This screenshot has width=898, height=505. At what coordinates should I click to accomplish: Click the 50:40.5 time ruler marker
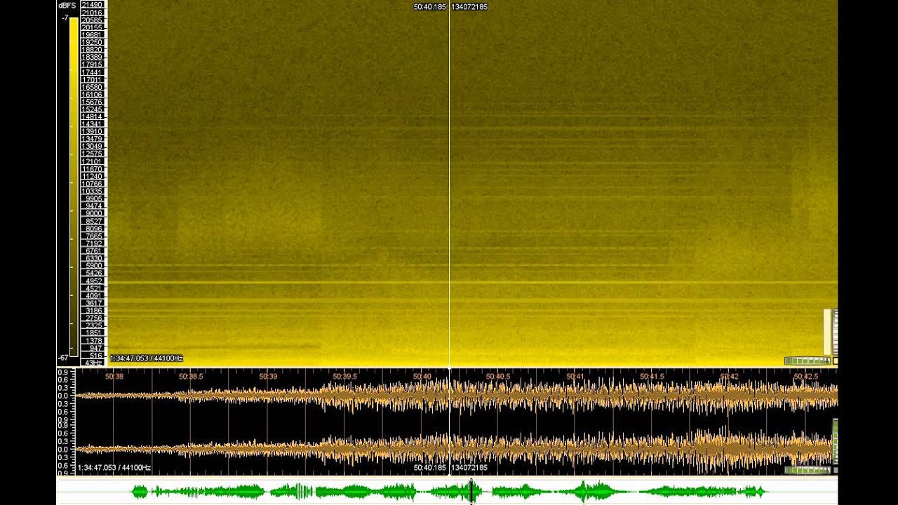coord(499,377)
